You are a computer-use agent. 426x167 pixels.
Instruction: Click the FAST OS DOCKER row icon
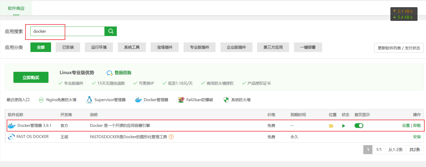click(11, 137)
